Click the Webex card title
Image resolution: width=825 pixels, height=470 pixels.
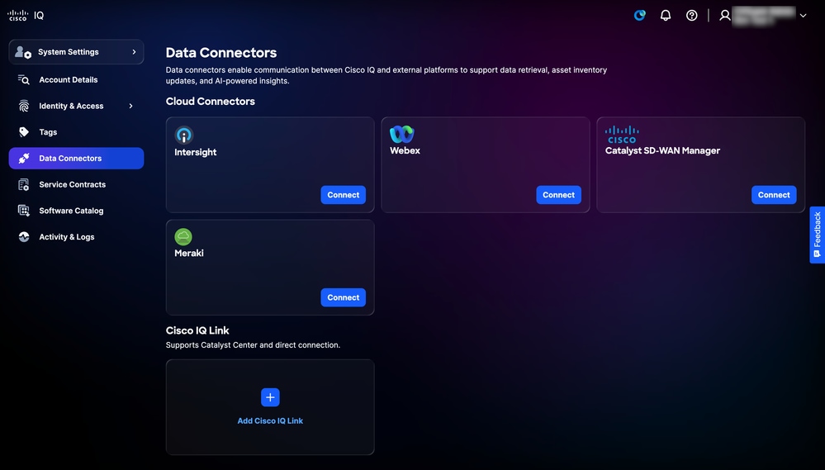tap(405, 150)
